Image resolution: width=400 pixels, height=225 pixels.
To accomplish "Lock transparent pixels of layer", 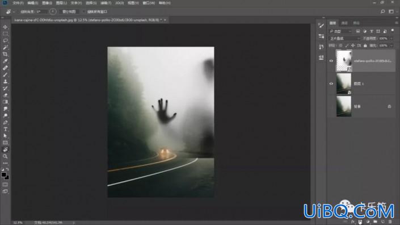I will 340,45.
